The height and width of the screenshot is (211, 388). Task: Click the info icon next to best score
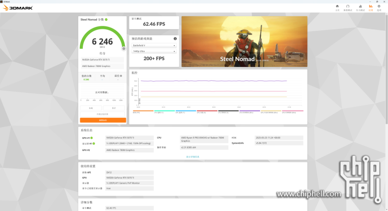(121, 76)
